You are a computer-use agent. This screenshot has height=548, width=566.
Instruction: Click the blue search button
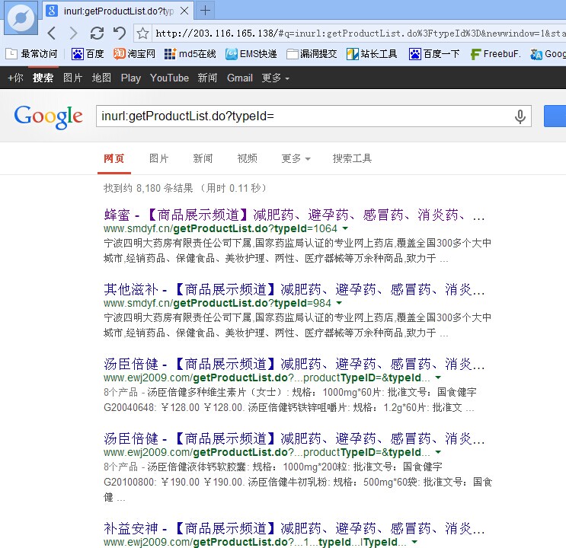555,116
